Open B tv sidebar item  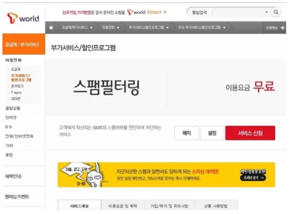tap(9, 127)
